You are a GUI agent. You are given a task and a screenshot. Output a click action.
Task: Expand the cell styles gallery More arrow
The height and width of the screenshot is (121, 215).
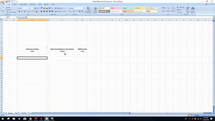coord(159,12)
